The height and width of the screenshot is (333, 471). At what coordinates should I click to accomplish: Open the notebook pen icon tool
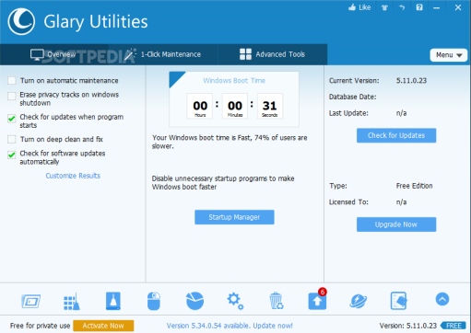[399, 301]
